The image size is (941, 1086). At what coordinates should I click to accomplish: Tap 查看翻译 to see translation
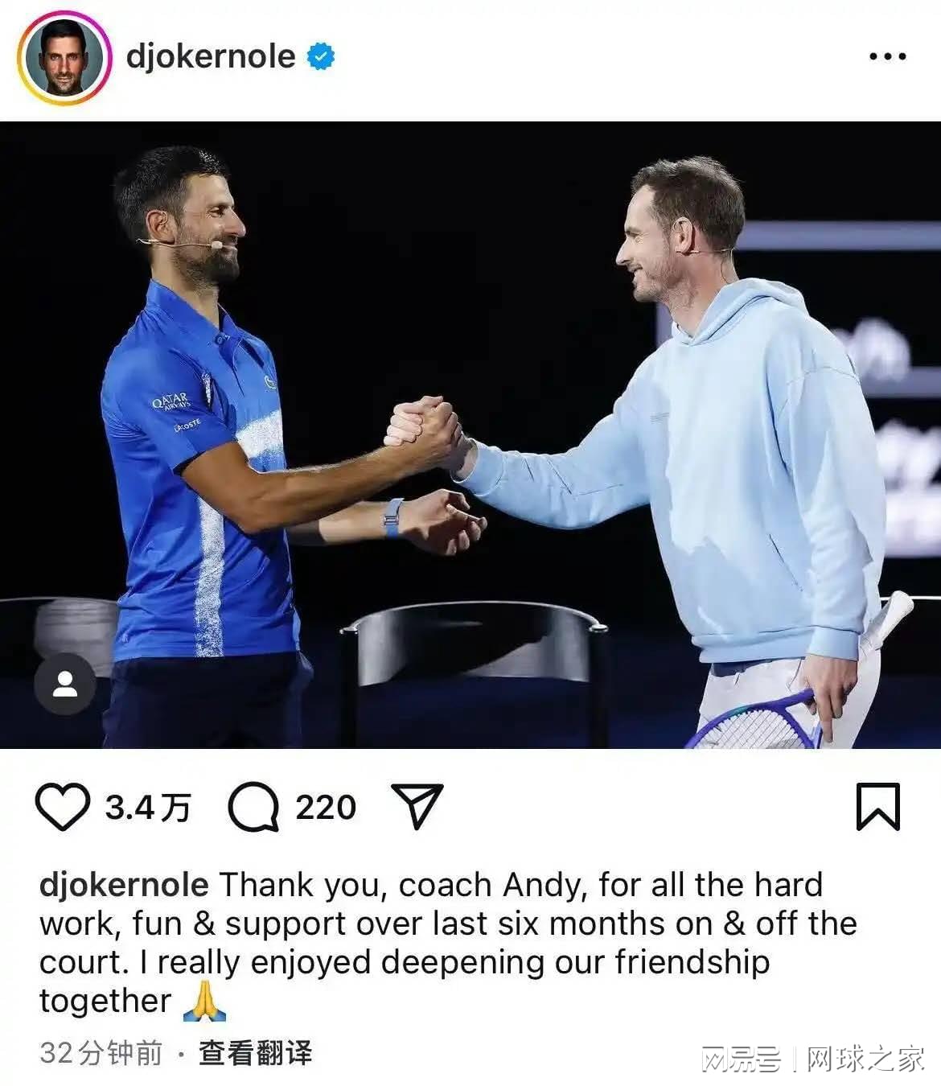(x=256, y=1053)
